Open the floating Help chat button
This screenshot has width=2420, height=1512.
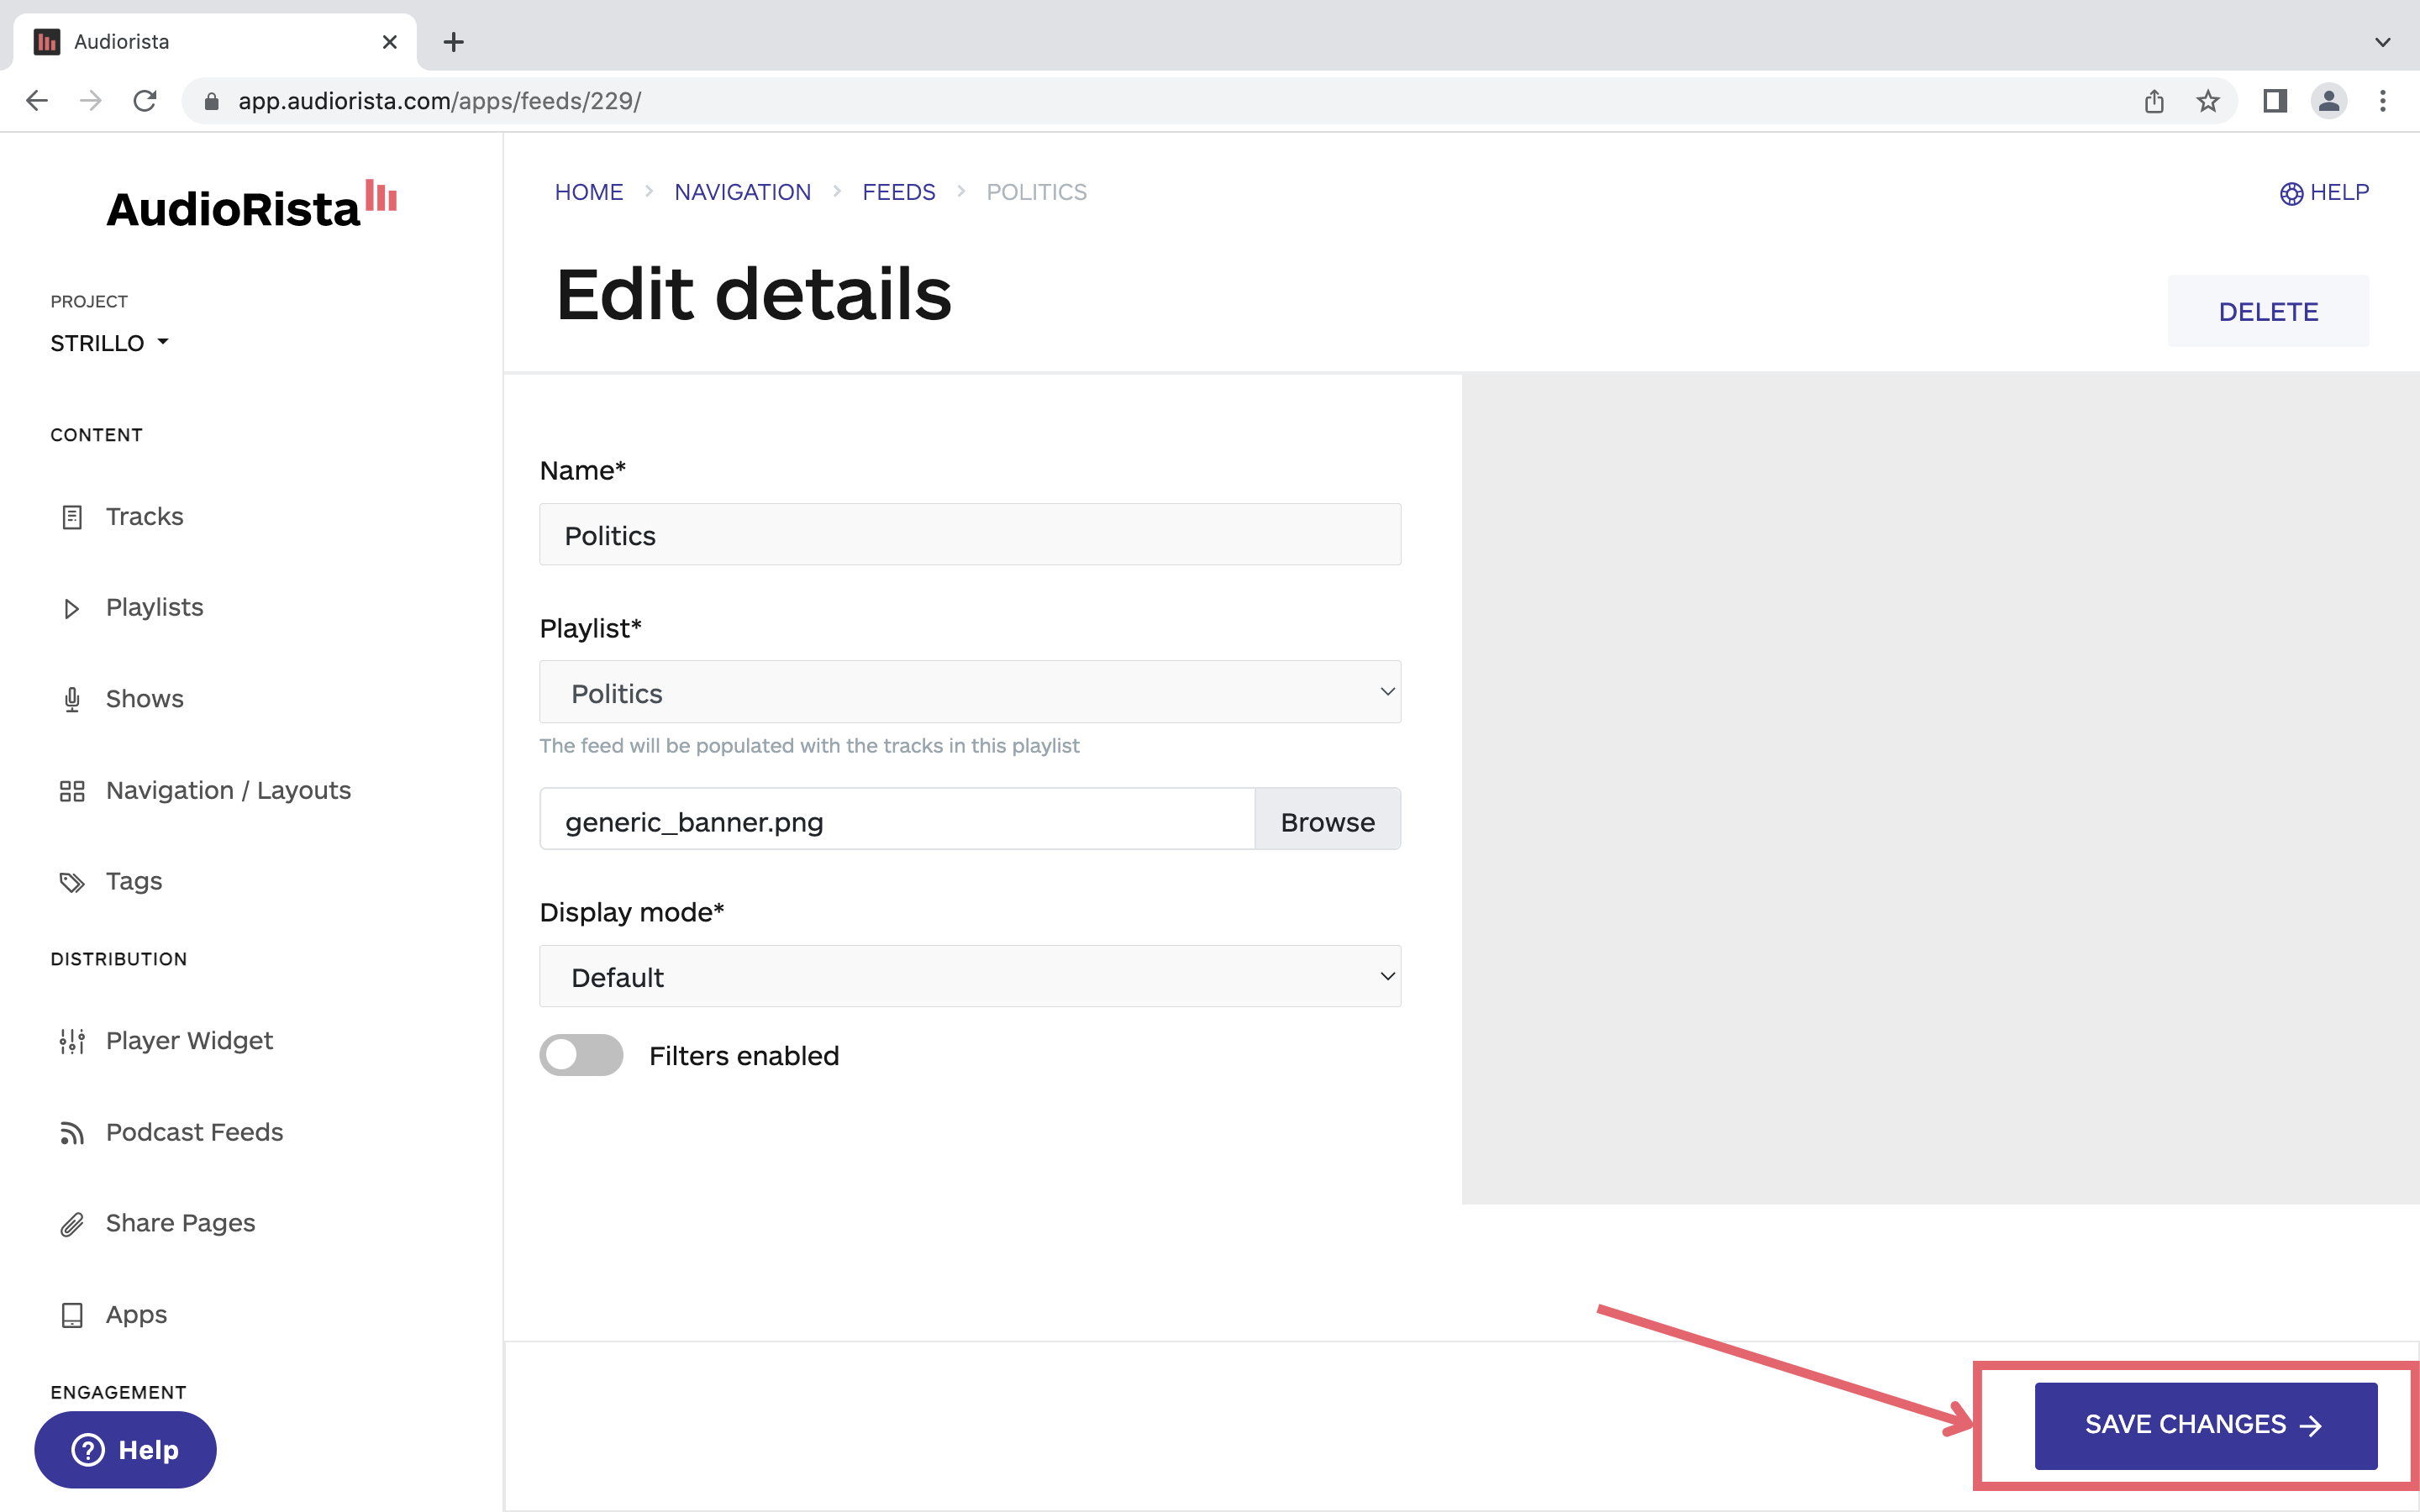125,1450
